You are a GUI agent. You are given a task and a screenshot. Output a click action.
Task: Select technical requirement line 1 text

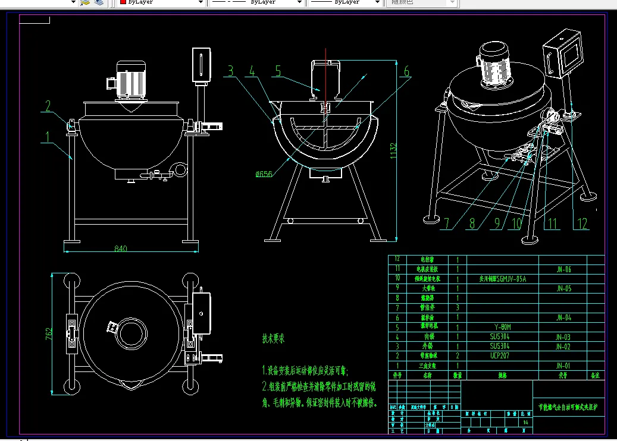click(x=305, y=370)
